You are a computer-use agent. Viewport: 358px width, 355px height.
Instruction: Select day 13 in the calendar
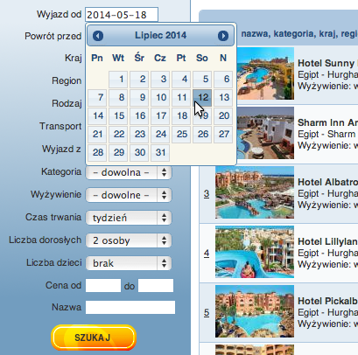tap(223, 97)
